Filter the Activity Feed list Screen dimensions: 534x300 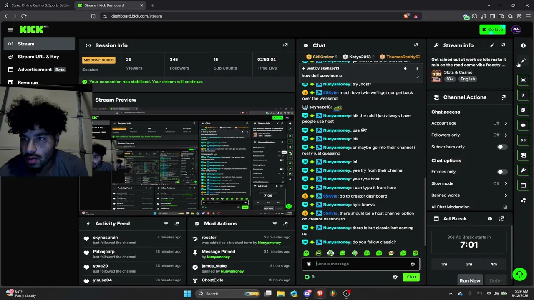166,224
